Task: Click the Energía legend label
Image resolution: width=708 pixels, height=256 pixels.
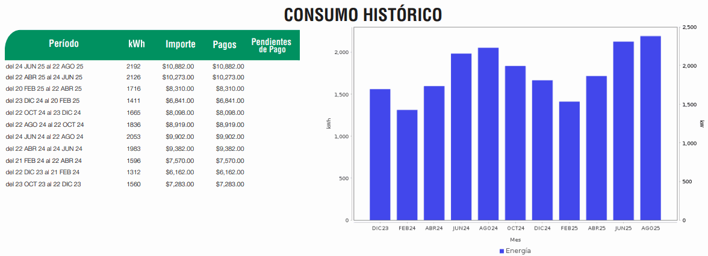Action: [x=518, y=251]
